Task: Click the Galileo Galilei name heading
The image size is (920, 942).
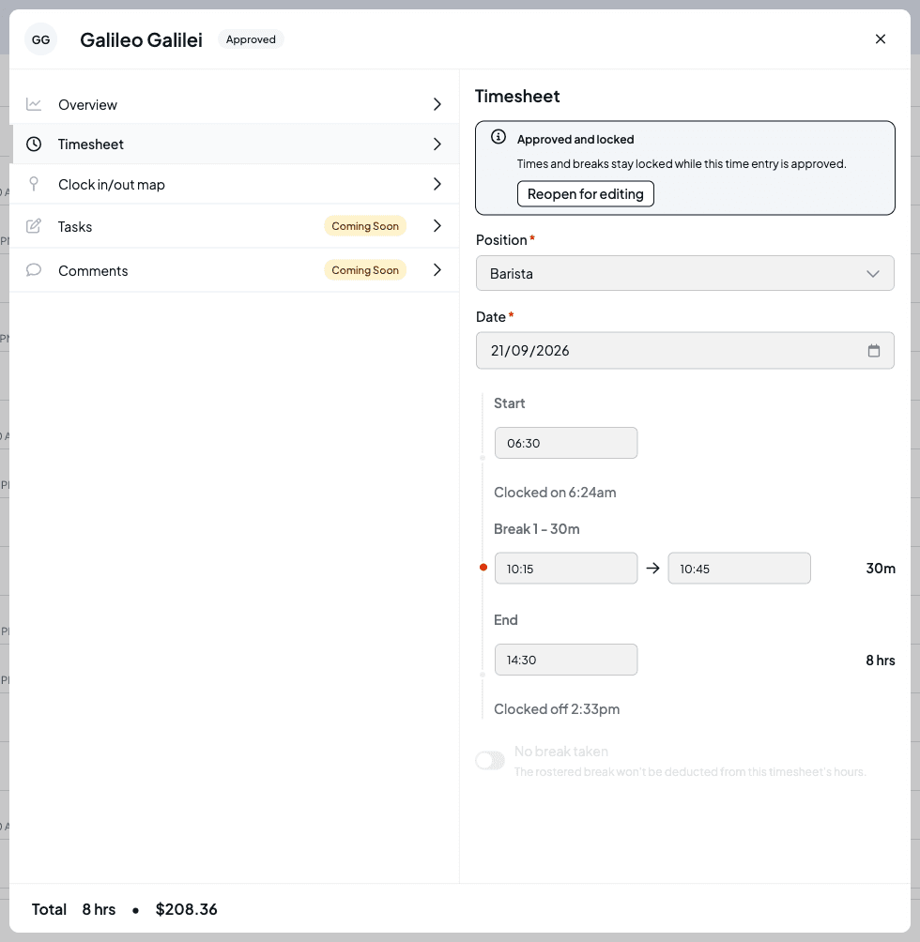Action: coord(141,39)
